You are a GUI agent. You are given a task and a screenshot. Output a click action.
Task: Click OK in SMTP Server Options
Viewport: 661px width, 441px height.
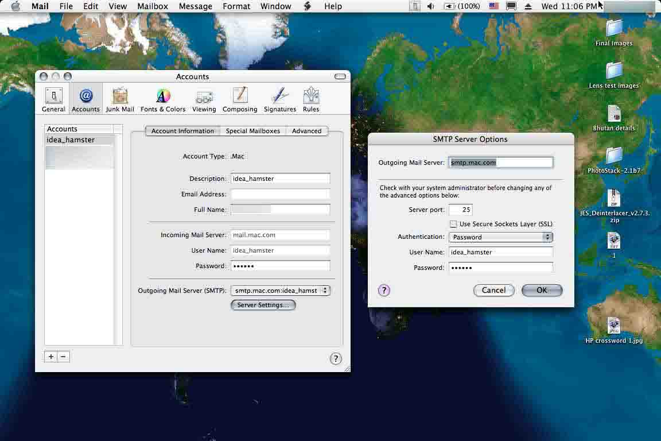coord(542,291)
